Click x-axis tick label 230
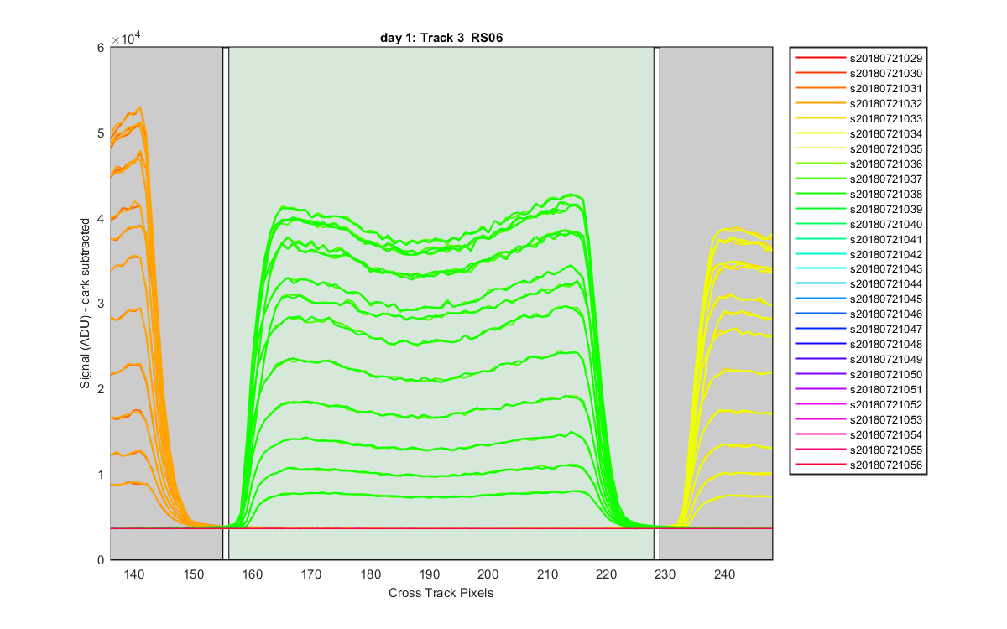The width and height of the screenshot is (1007, 629). point(665,574)
